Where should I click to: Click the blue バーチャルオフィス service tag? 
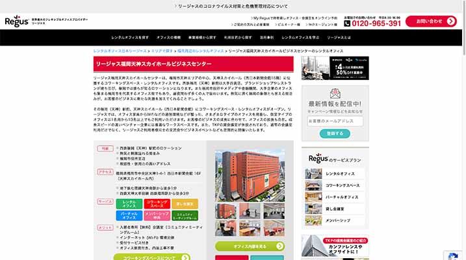coord(129,215)
